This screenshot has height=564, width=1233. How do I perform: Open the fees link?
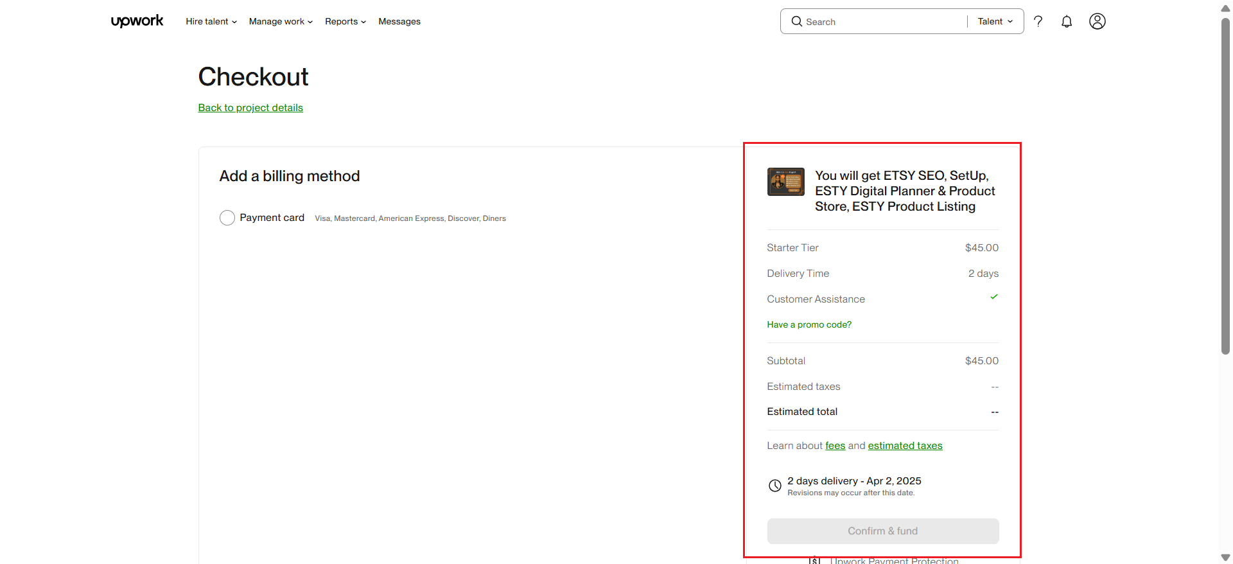tap(835, 446)
